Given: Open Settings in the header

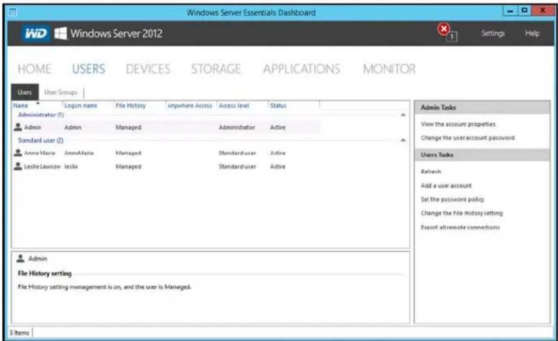Looking at the screenshot, I should [x=493, y=33].
